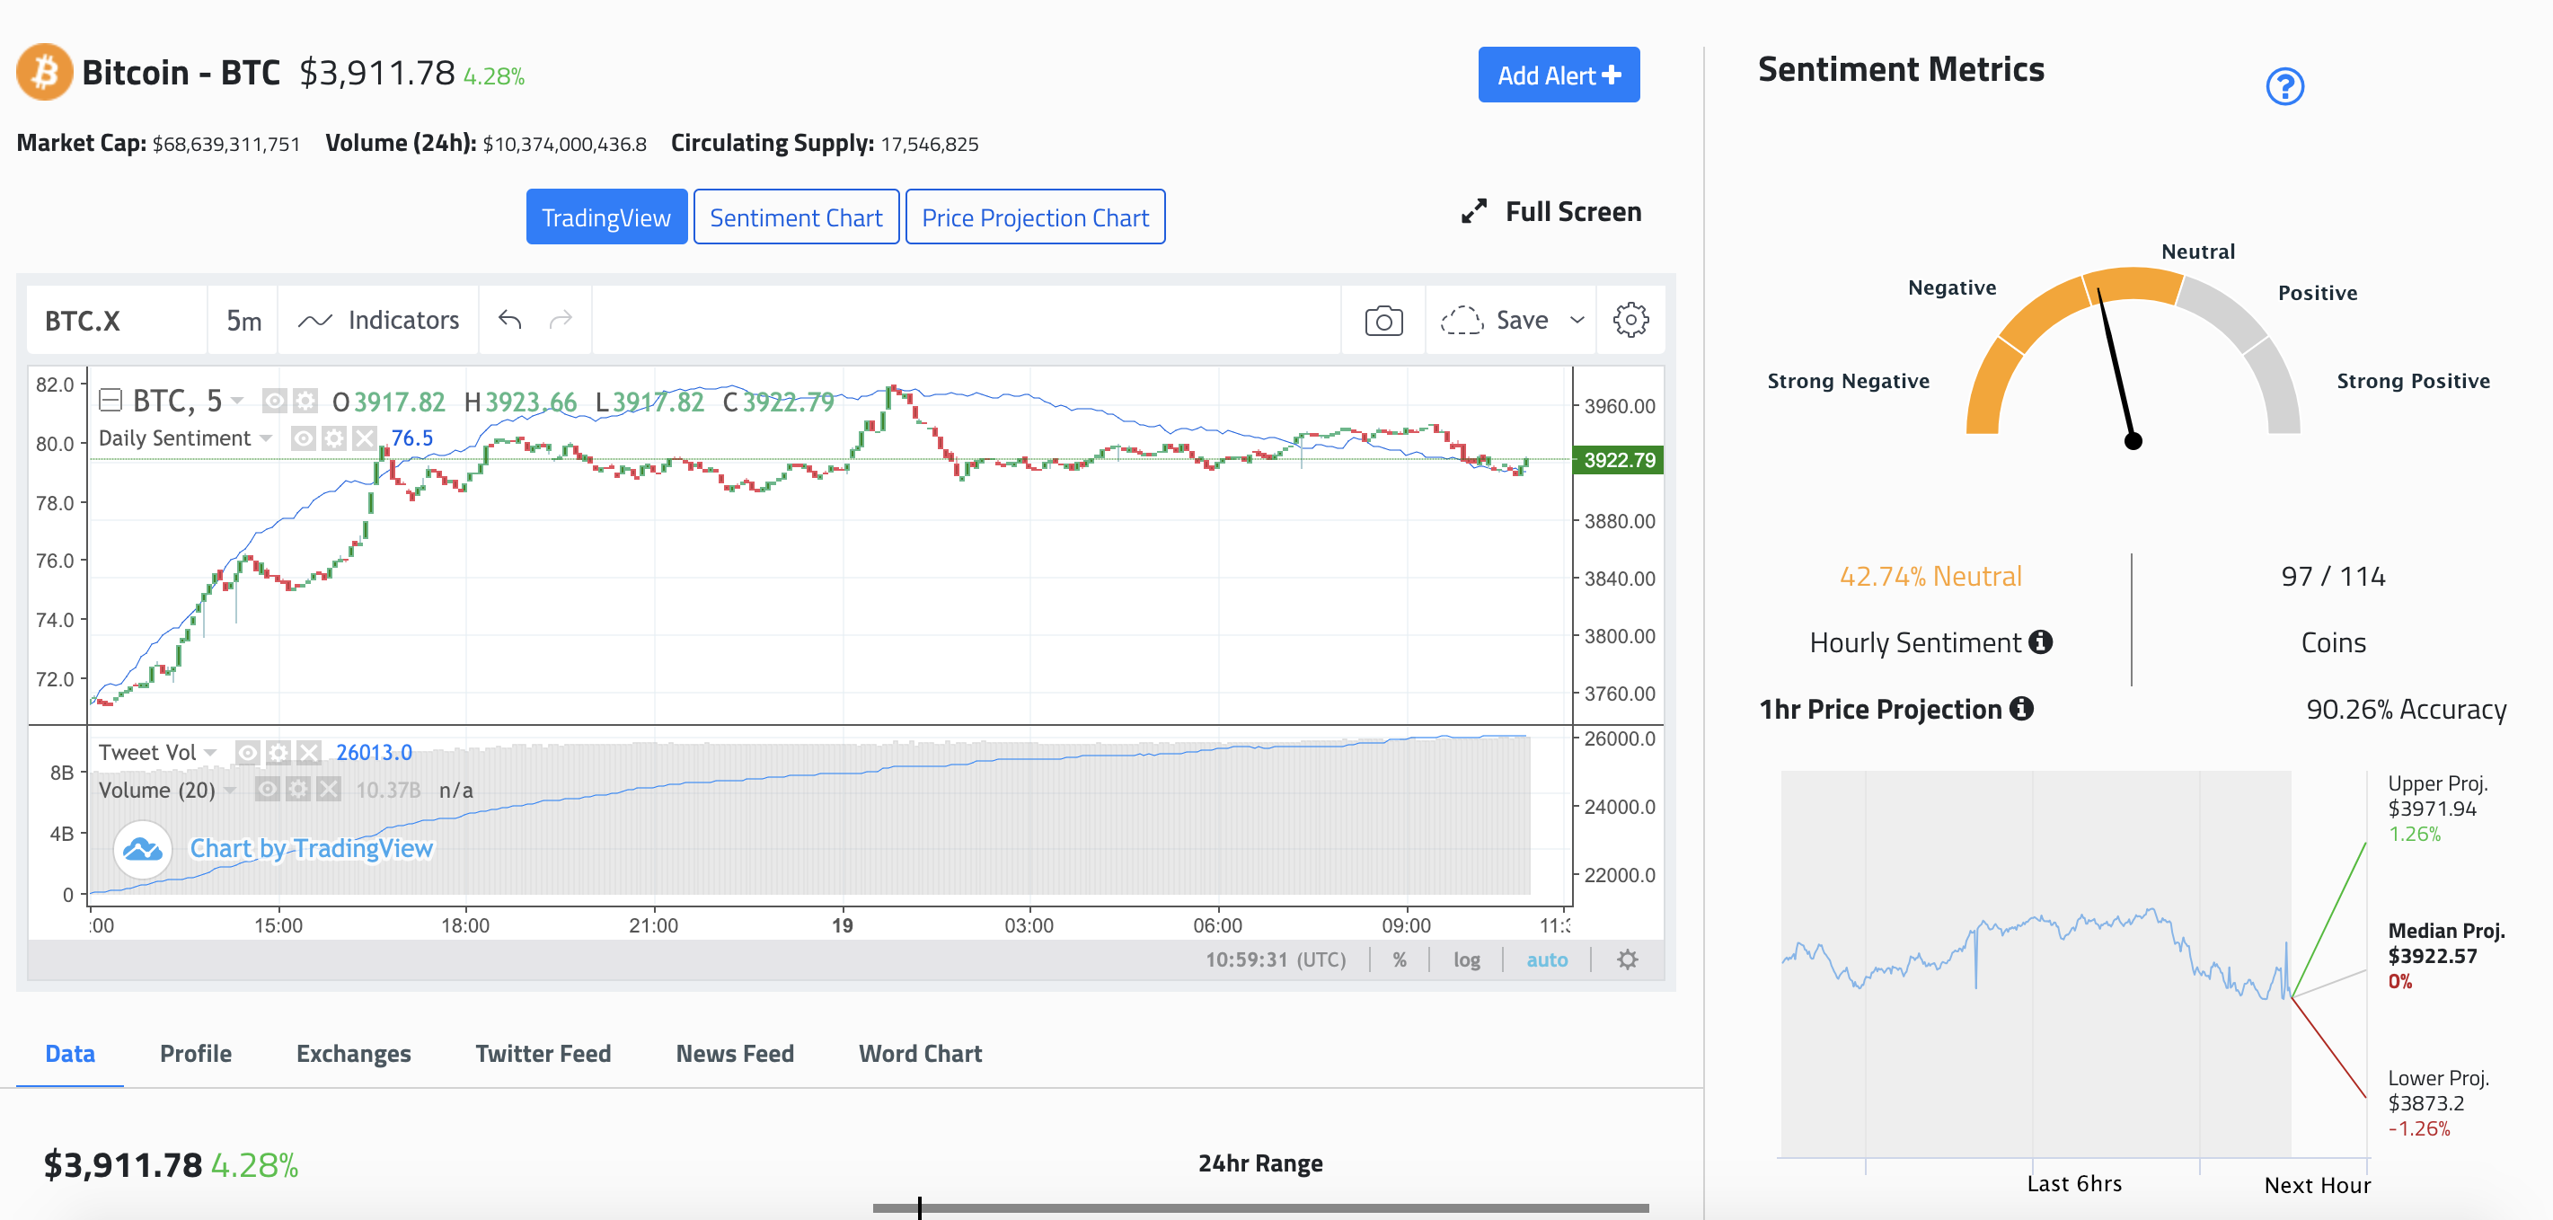
Task: Expand the Daily Sentiment dropdown arrow
Action: pos(265,438)
